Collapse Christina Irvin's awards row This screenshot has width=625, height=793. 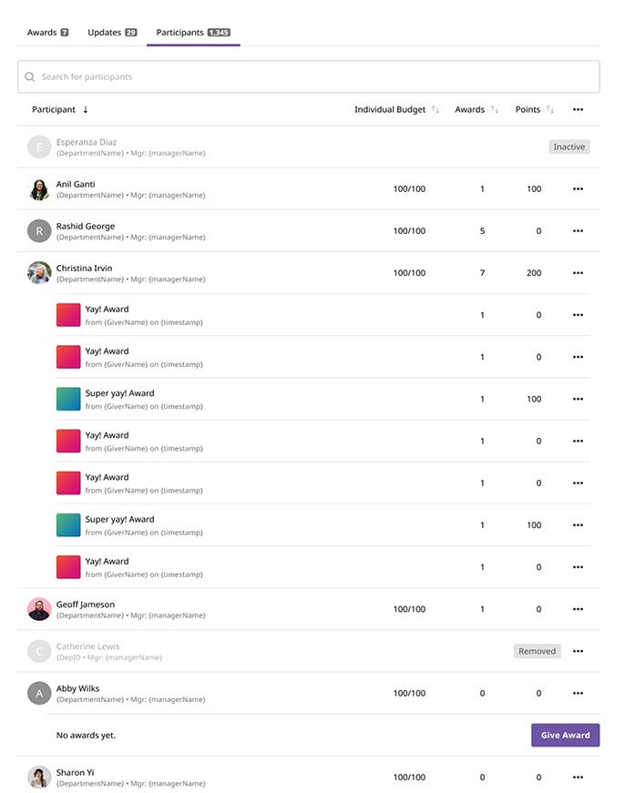[x=84, y=269]
